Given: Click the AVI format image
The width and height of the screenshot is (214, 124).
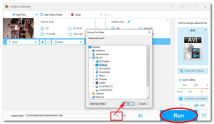Looking at the screenshot, I should pos(193,48).
